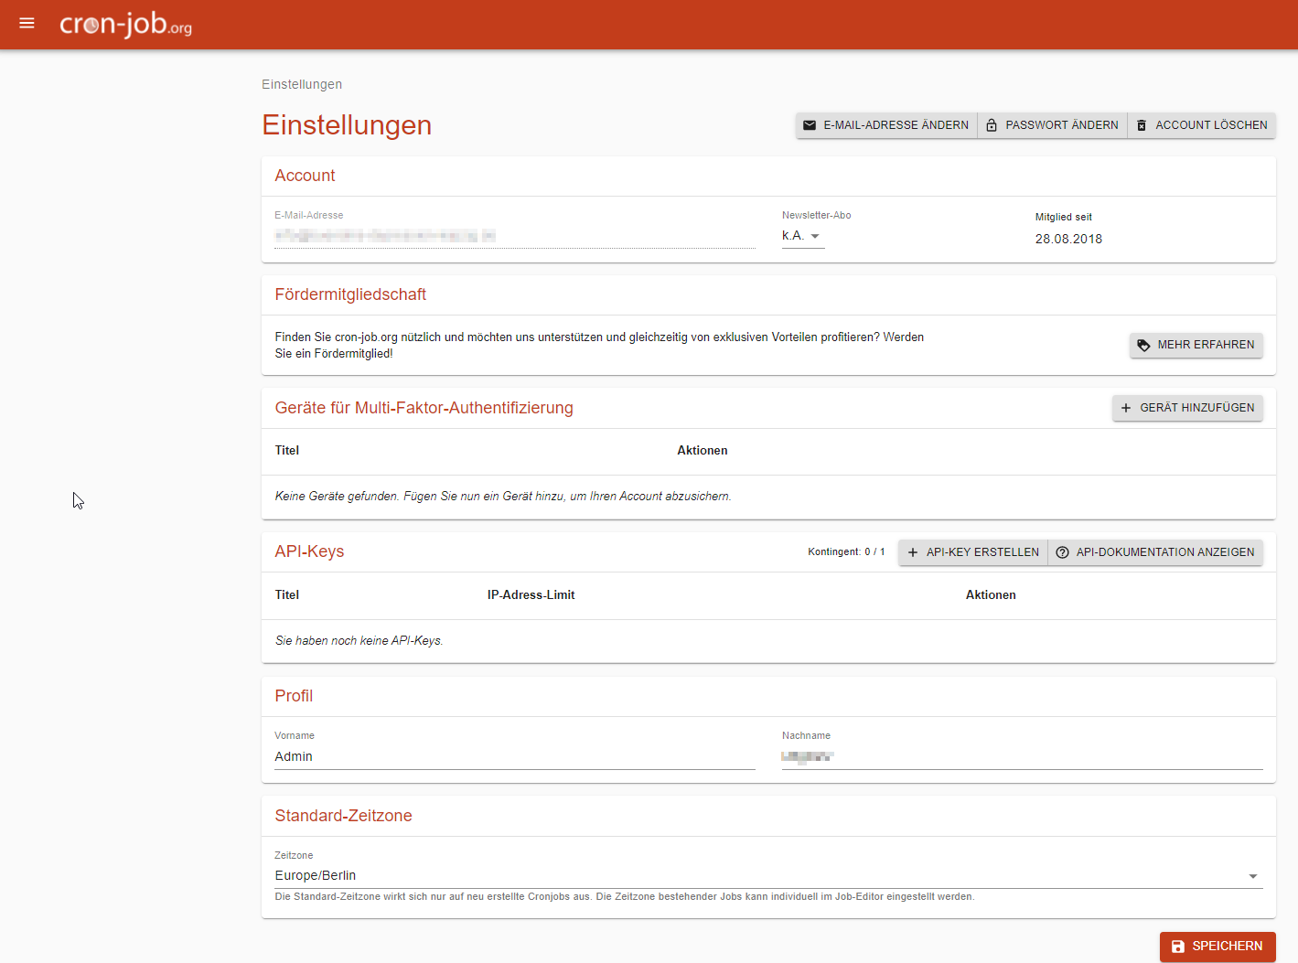Click the Profil section heading

point(294,696)
